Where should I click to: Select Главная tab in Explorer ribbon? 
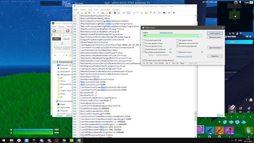66,39
